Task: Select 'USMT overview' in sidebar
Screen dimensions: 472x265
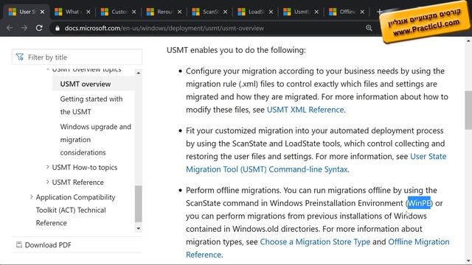Action: tap(86, 84)
